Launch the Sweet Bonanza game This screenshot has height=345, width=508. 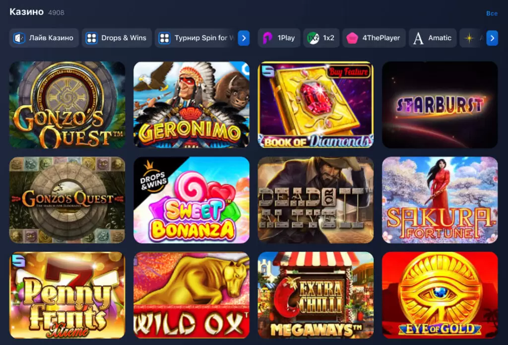click(191, 200)
